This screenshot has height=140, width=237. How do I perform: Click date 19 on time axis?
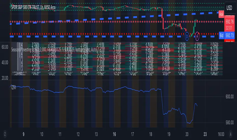click(169, 134)
